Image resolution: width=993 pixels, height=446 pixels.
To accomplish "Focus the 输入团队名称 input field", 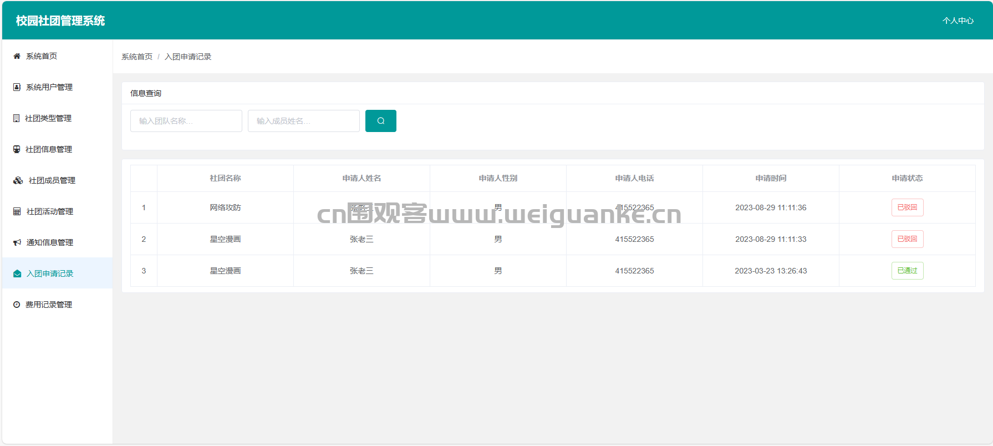I will [186, 121].
